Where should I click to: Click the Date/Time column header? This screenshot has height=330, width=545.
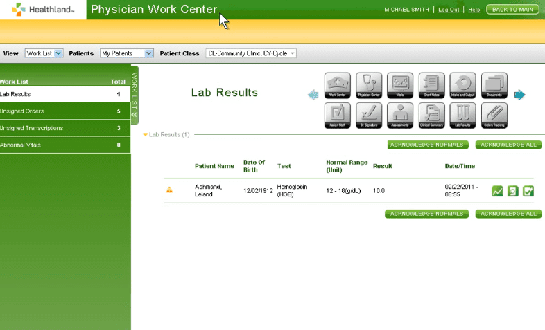(460, 166)
